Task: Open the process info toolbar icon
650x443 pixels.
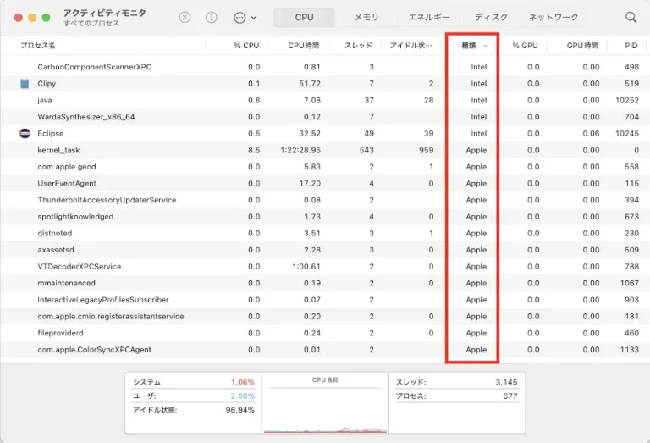Action: (x=212, y=18)
